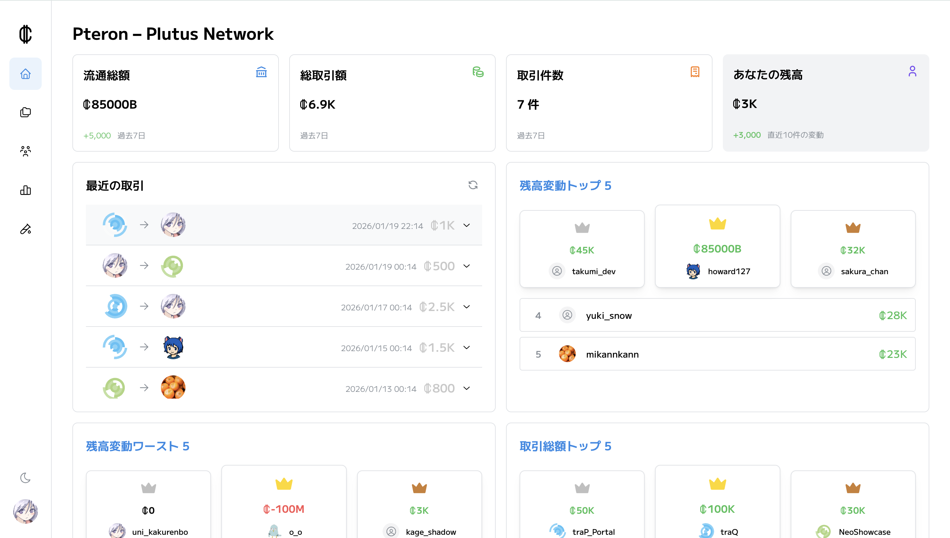Image resolution: width=950 pixels, height=538 pixels.
Task: Open the 取引総額トップ 5 link
Action: point(565,446)
